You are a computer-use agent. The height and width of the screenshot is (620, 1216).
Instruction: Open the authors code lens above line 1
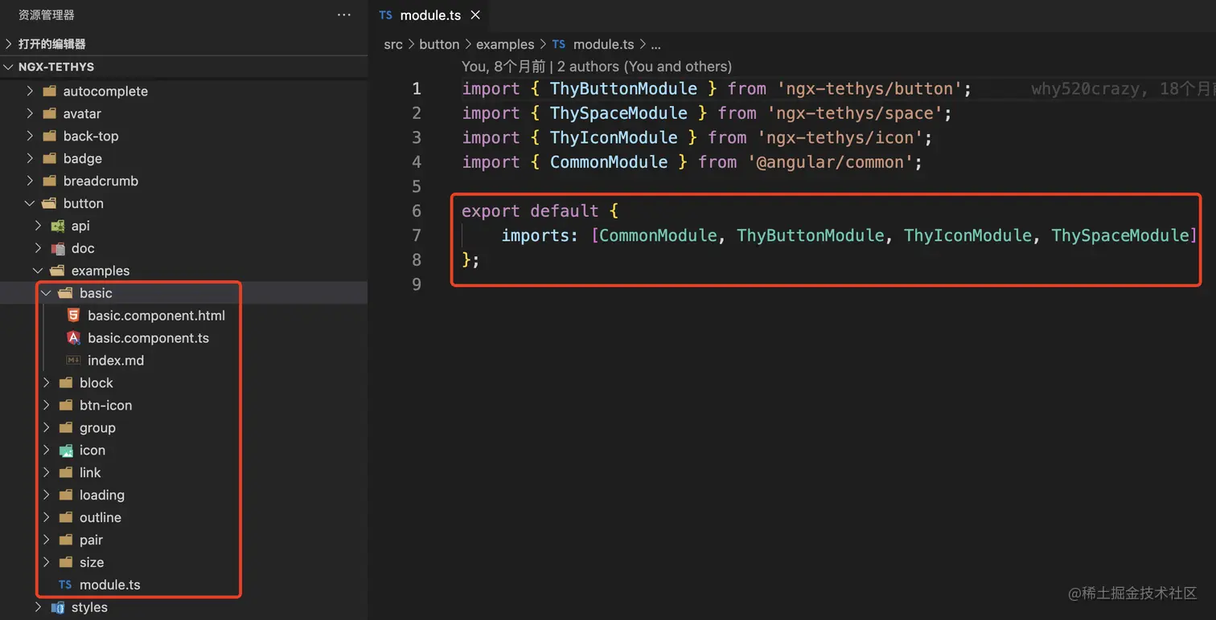coord(597,66)
